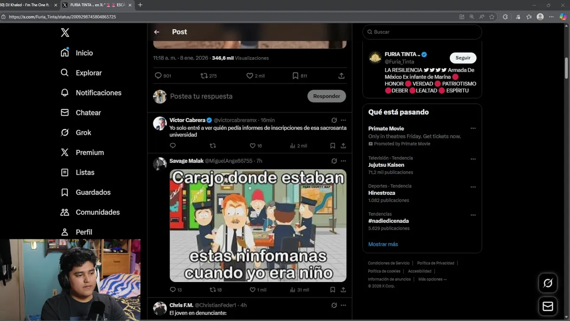Open more options on Savage Malak's reply
570x321 pixels.
[x=343, y=161]
